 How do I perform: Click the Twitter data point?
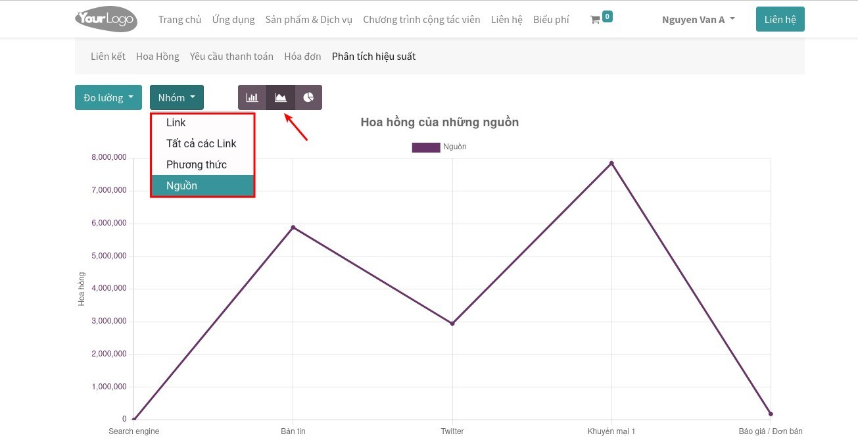(x=452, y=324)
